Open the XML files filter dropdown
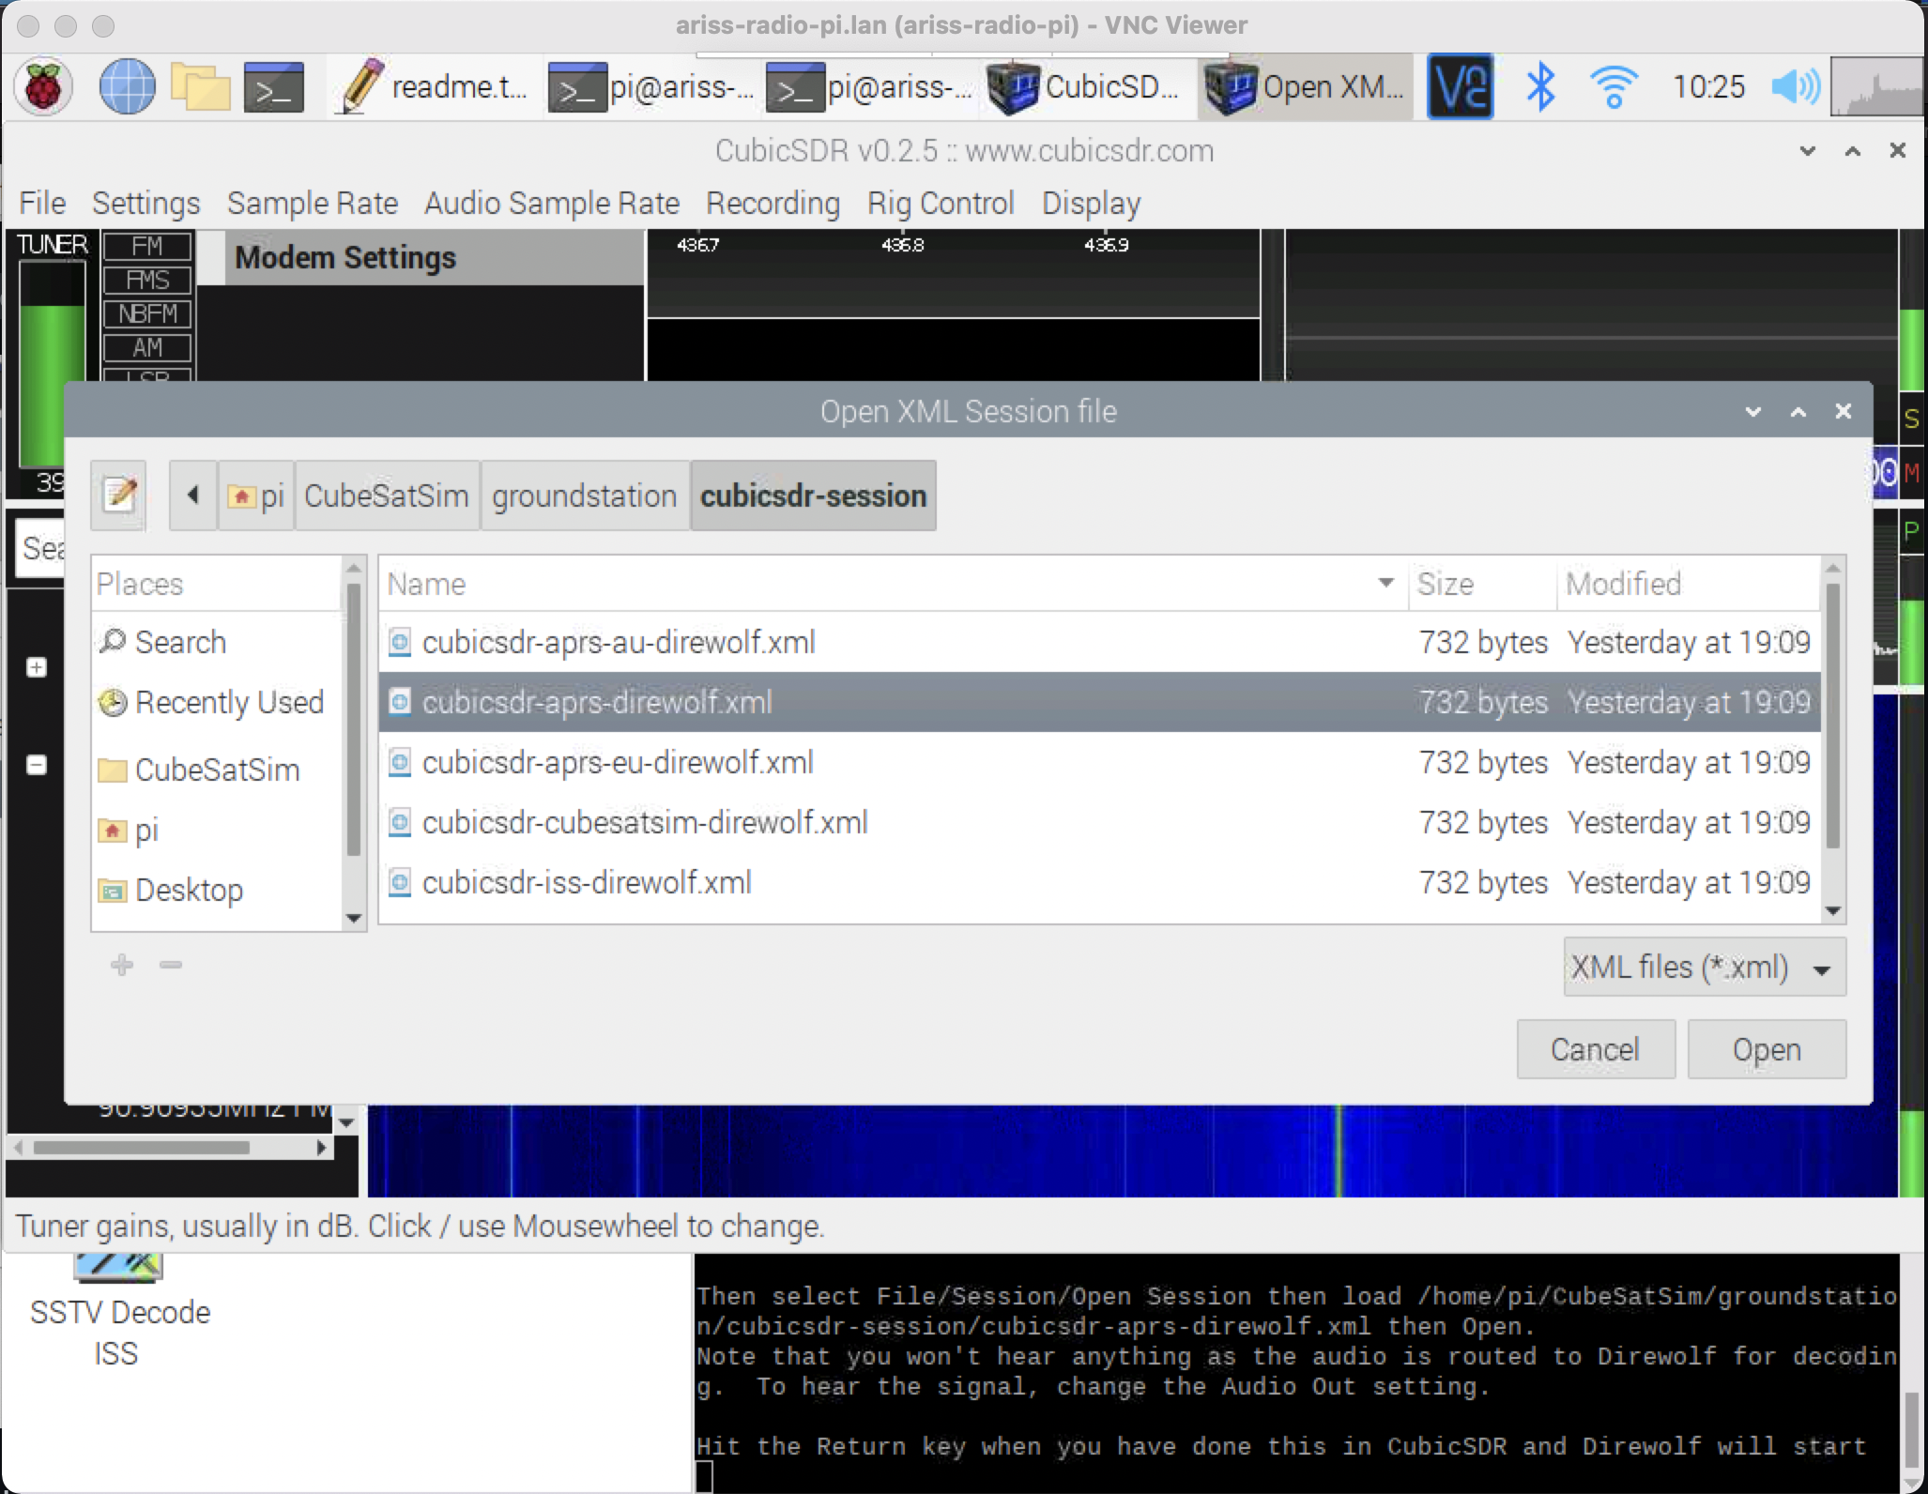 (1701, 967)
